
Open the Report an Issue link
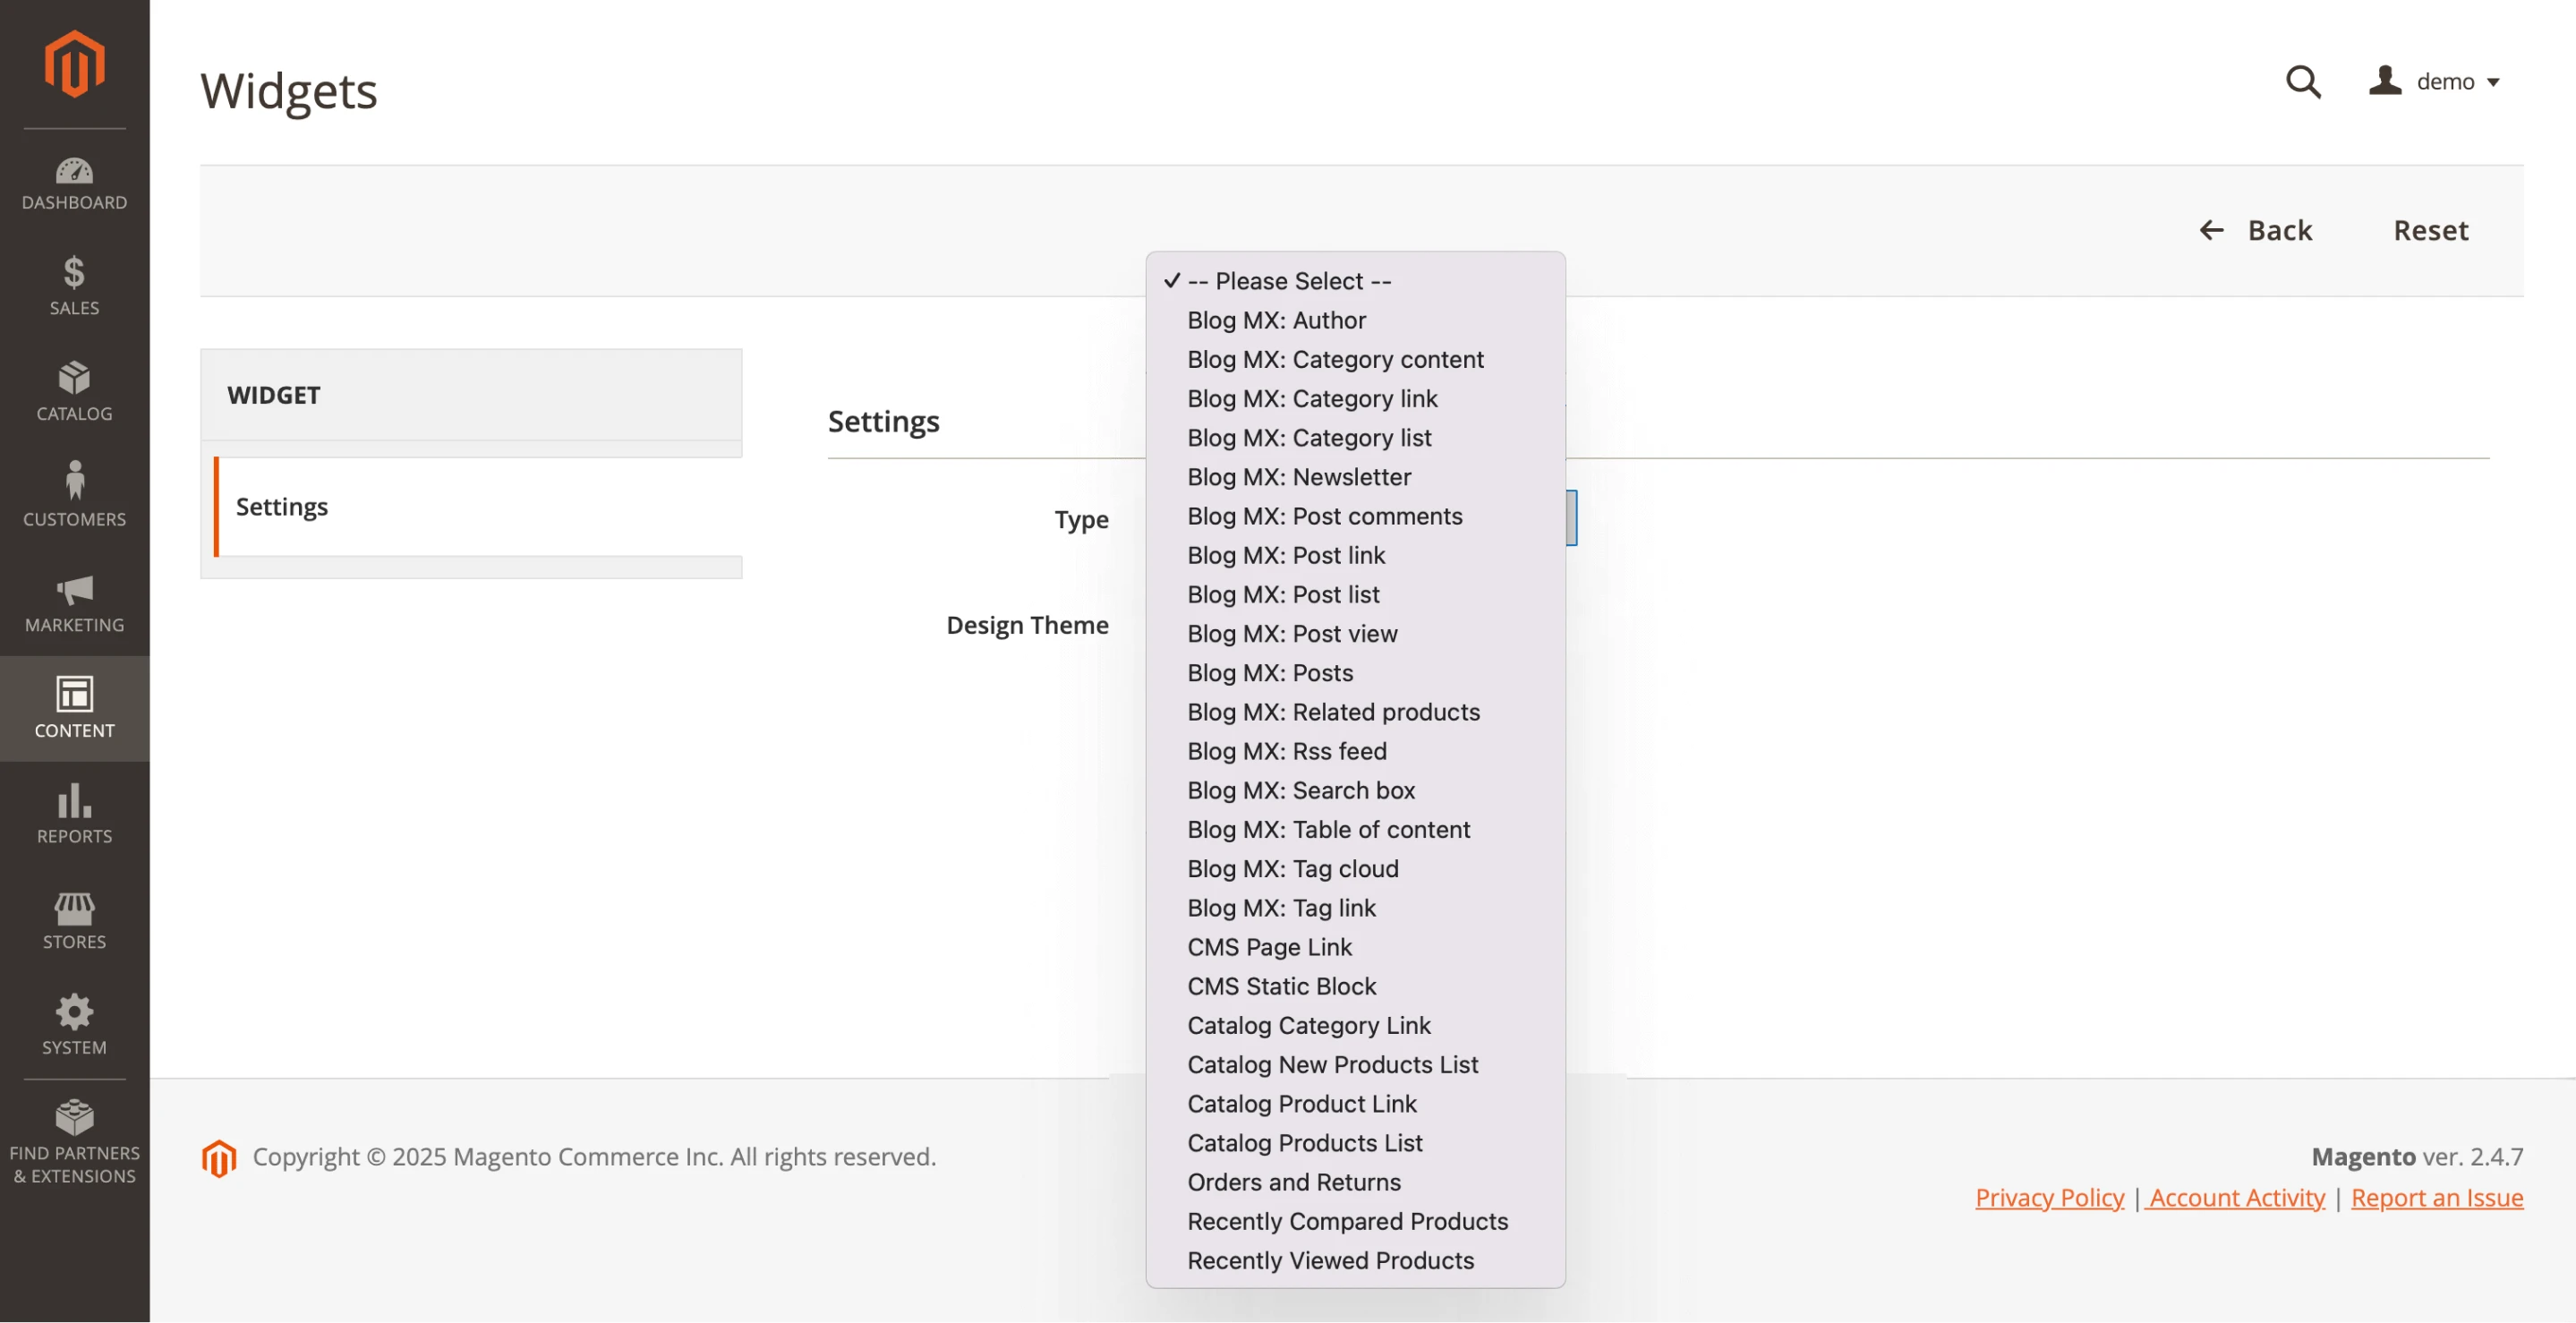2437,1198
